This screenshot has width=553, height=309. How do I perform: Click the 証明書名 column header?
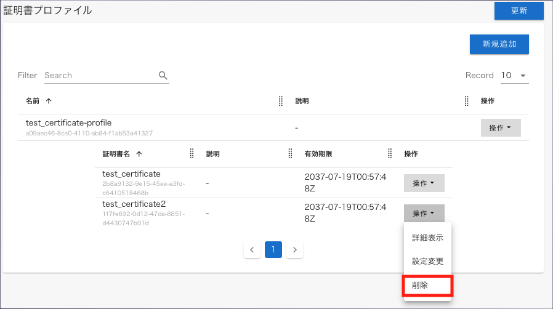point(116,154)
